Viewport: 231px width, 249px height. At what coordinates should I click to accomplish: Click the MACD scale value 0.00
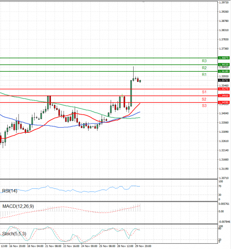(x=221, y=211)
